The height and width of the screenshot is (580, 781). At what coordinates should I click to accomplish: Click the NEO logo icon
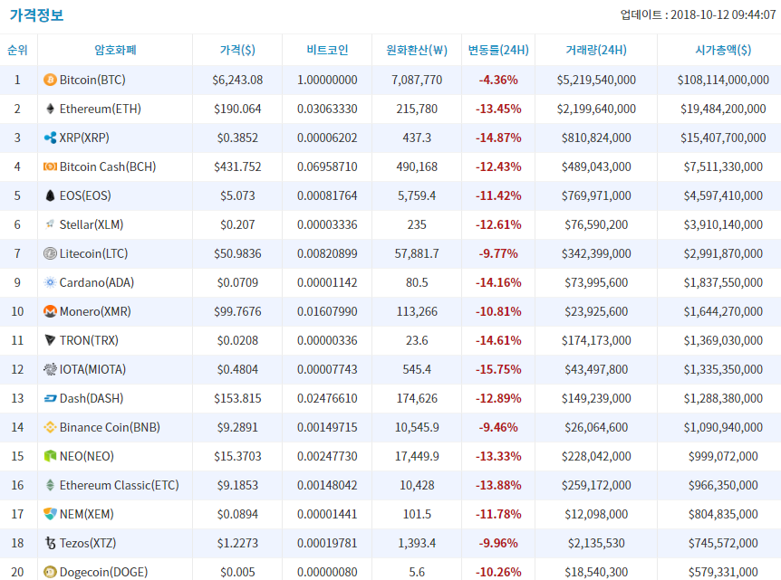(x=50, y=456)
